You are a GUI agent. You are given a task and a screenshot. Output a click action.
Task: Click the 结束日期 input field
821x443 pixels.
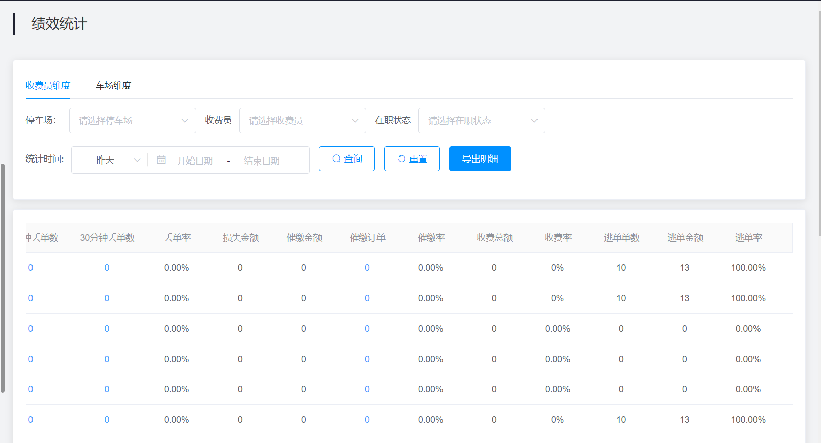click(262, 161)
